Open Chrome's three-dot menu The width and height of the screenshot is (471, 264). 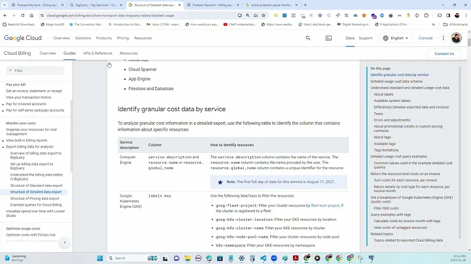466,15
